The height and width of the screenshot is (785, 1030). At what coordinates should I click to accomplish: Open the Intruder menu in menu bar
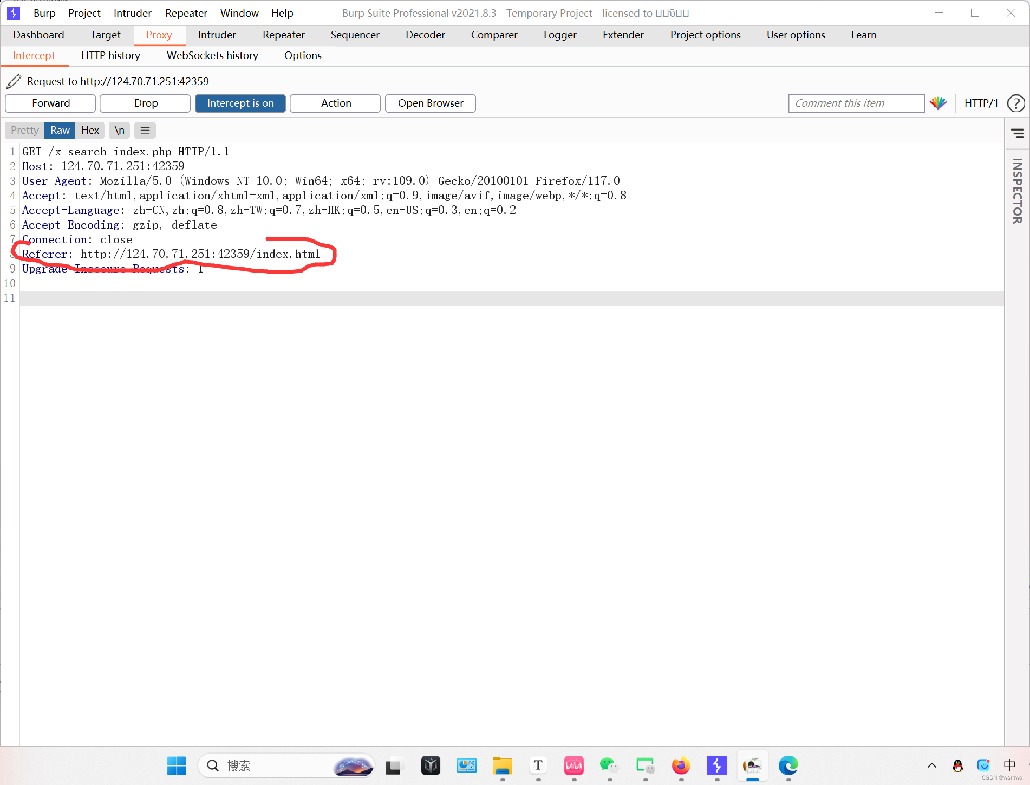coord(133,13)
